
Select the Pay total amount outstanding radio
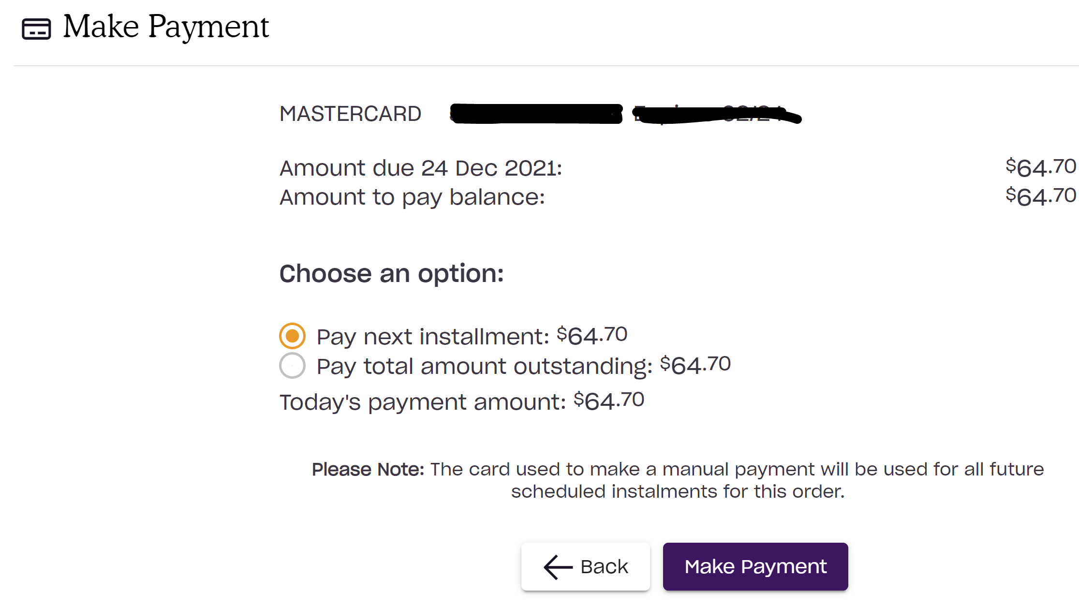coord(292,365)
